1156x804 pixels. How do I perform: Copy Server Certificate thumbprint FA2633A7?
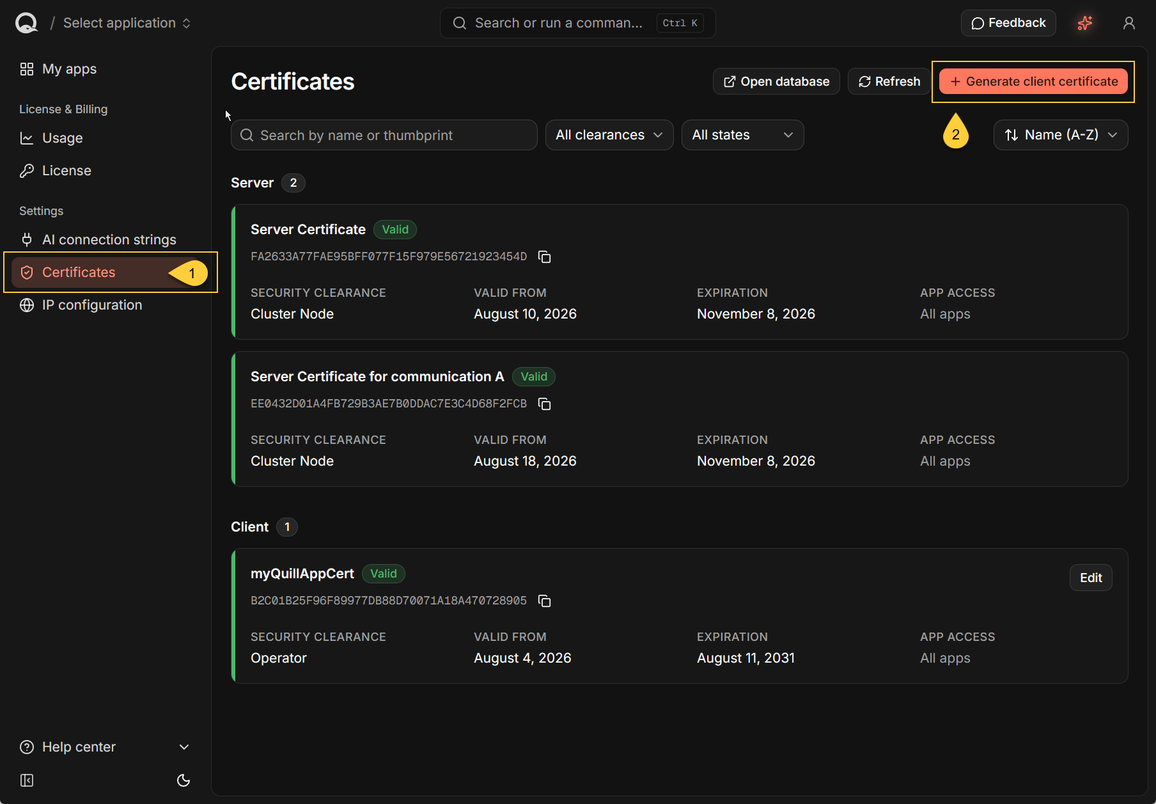pos(544,256)
